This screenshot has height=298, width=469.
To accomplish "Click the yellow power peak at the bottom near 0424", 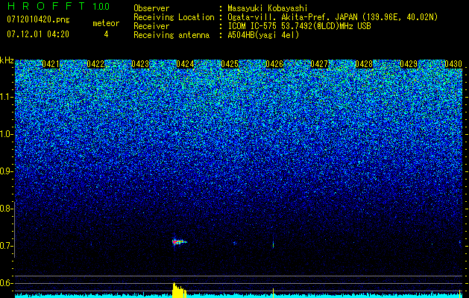I will (179, 291).
